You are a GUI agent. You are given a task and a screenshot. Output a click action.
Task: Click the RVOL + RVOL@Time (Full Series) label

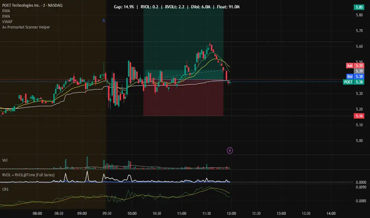(x=28, y=175)
